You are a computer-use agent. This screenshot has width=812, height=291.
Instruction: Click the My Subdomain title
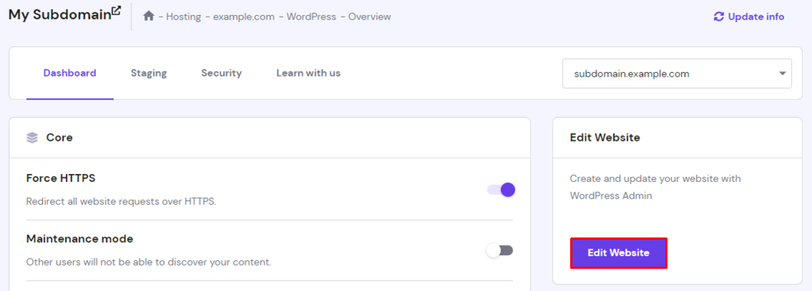click(59, 15)
